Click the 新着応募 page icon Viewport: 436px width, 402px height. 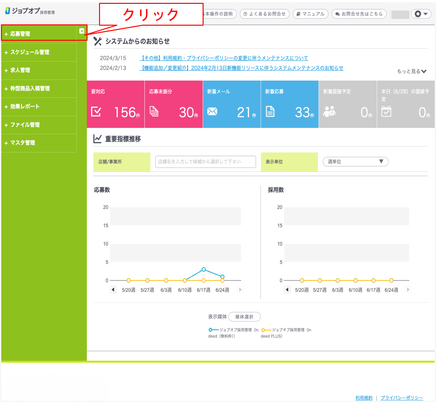coord(270,112)
